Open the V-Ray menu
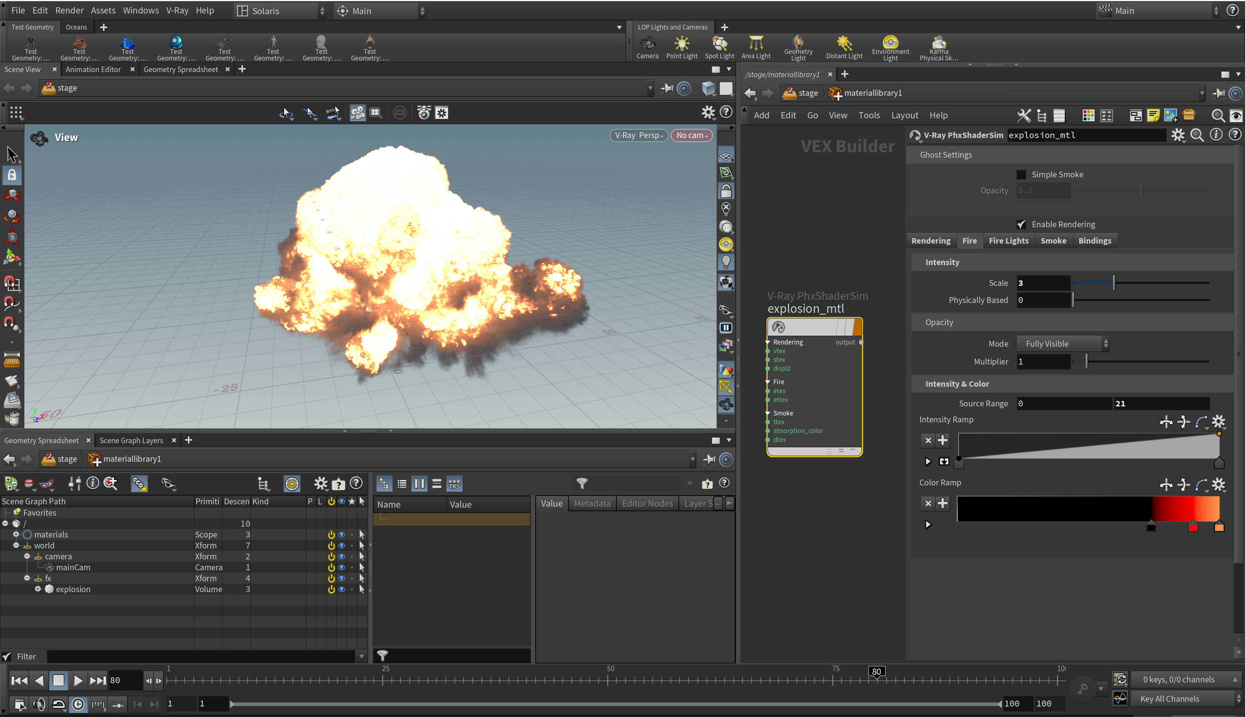 [177, 10]
